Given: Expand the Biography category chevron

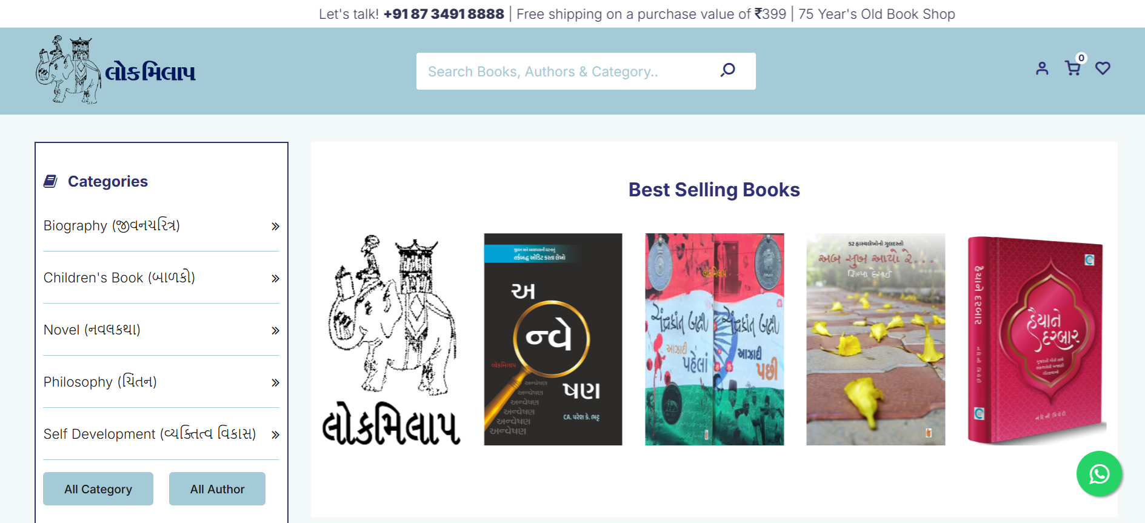Looking at the screenshot, I should tap(275, 226).
